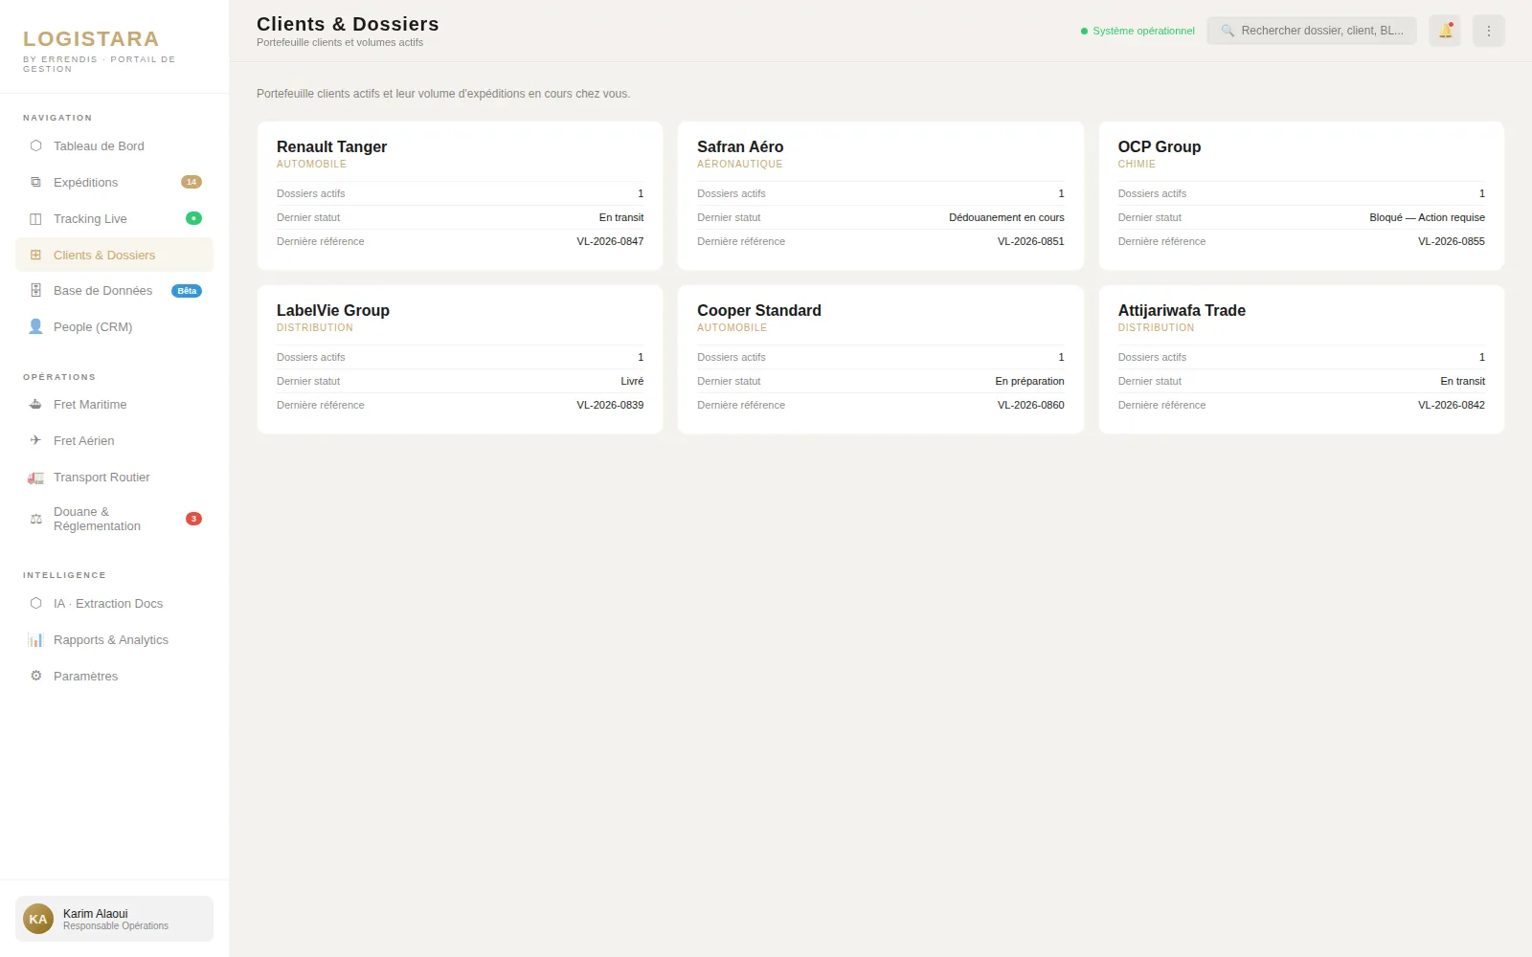
Task: Click reference VL-2026-0855
Action: (x=1452, y=242)
